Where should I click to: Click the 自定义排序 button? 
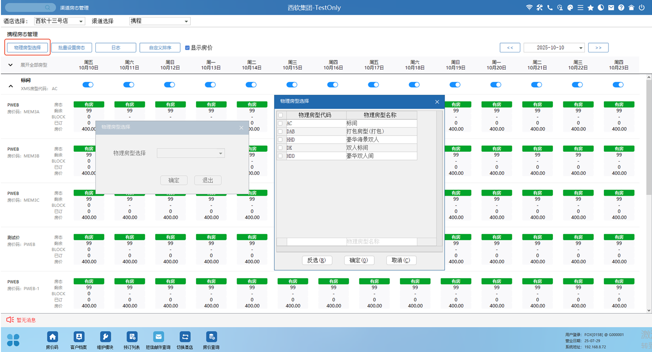coord(160,48)
